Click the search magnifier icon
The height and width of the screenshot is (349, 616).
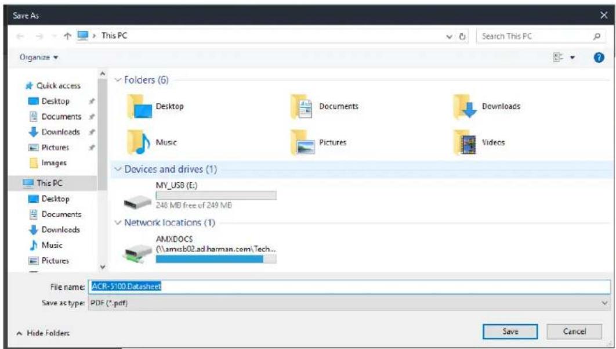click(x=596, y=37)
